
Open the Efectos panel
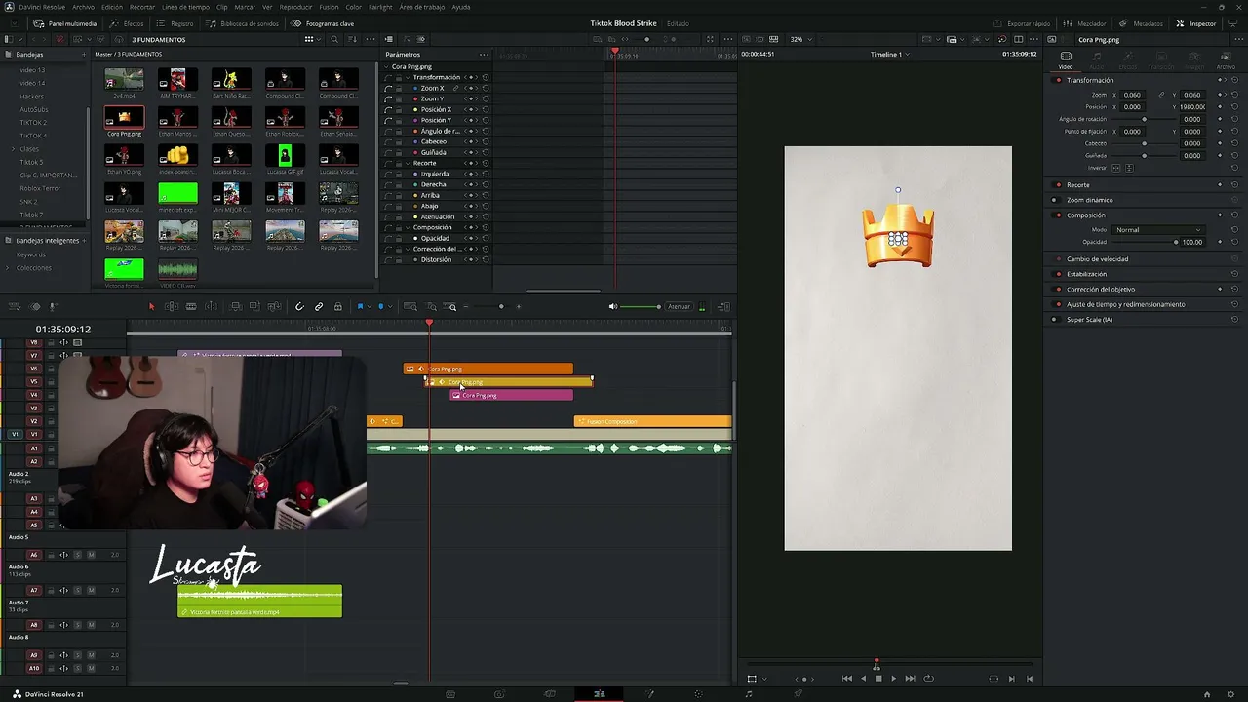coord(128,23)
